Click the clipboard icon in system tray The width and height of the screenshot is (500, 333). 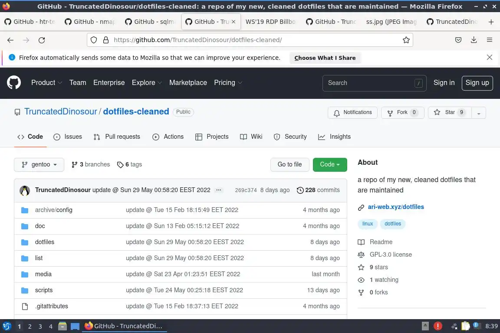click(465, 326)
